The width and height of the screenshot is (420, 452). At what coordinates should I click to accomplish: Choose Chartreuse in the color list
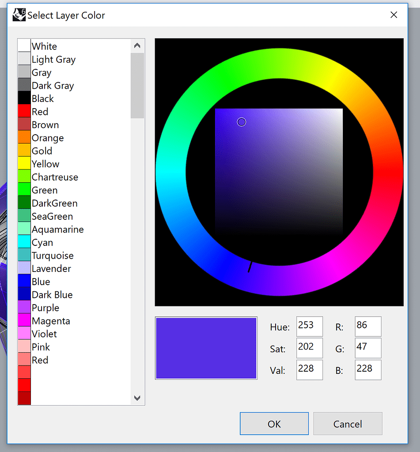[55, 177]
